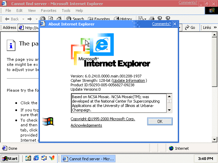Open the Update Information link
218x163 pixels.
click(x=129, y=80)
